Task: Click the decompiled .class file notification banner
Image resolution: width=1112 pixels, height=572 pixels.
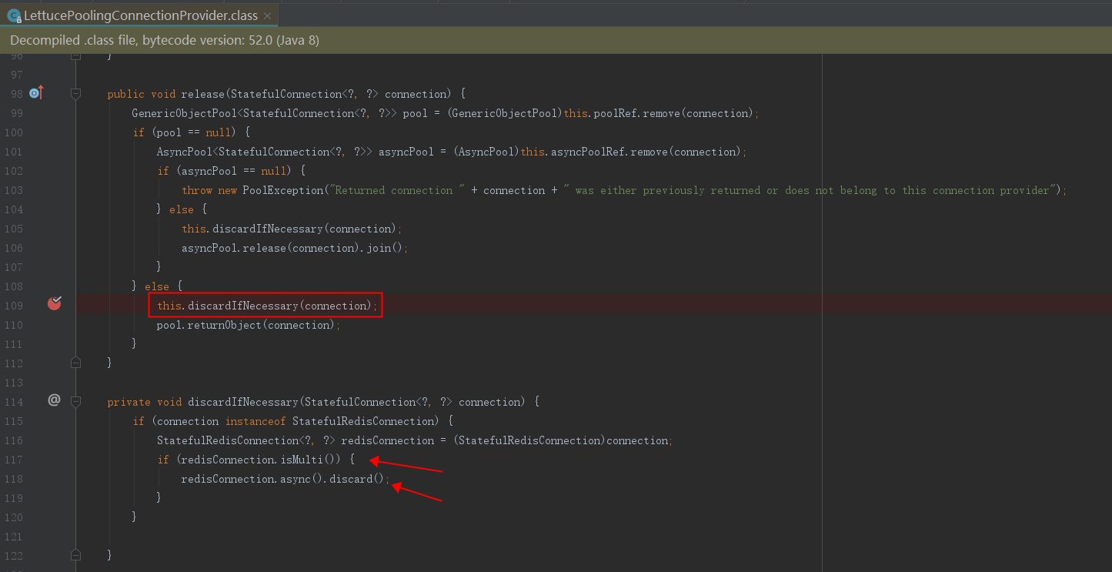Action: [x=165, y=40]
